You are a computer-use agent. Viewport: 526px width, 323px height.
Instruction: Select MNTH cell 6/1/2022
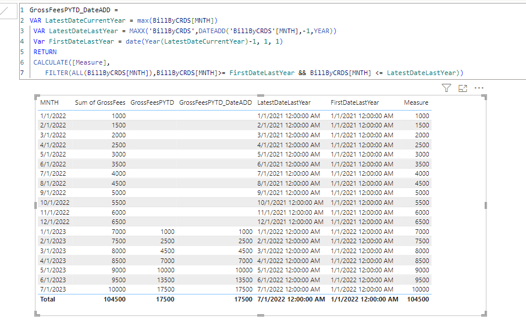pyautogui.click(x=53, y=164)
